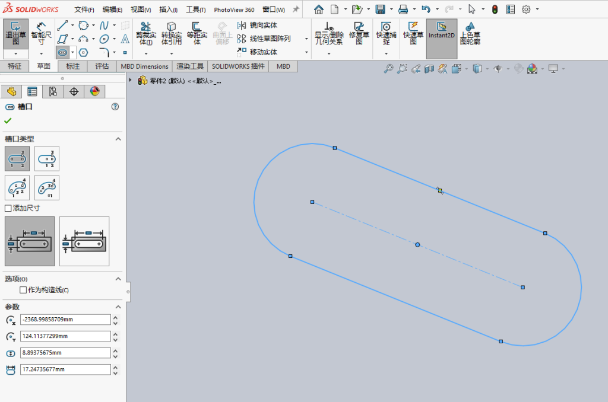Pick the Spline curve tool
This screenshot has width=608, height=402.
click(104, 25)
